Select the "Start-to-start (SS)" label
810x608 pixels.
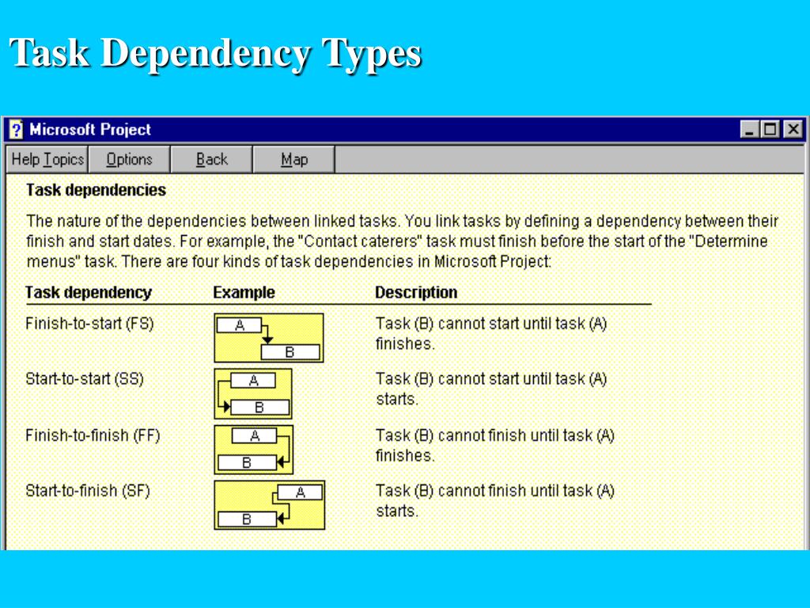coord(85,379)
